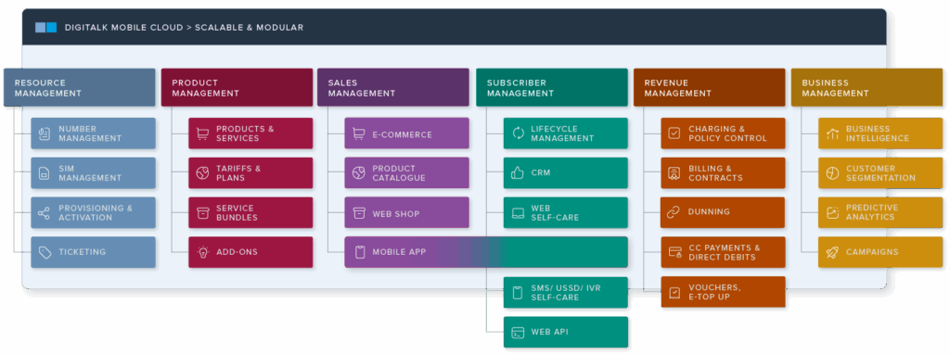Click the Digitalk logo squares in header

pyautogui.click(x=45, y=27)
